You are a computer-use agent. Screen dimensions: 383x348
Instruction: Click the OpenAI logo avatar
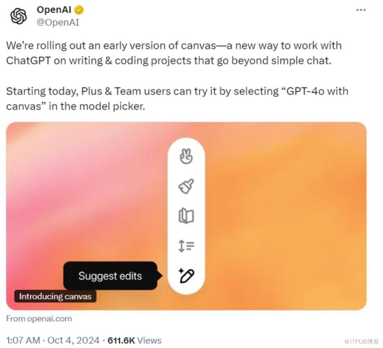click(x=19, y=16)
